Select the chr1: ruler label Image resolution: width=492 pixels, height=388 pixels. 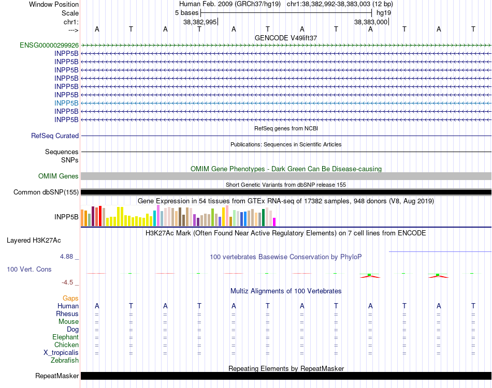[x=71, y=22]
